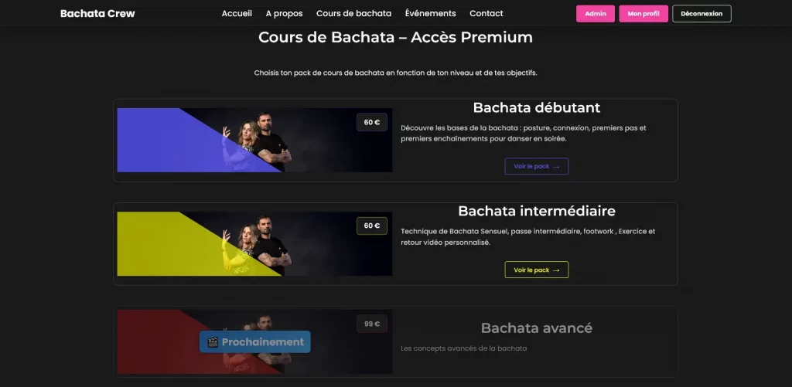
Task: Click the arrow icon in intermédiaire pack button
Action: [x=556, y=270]
